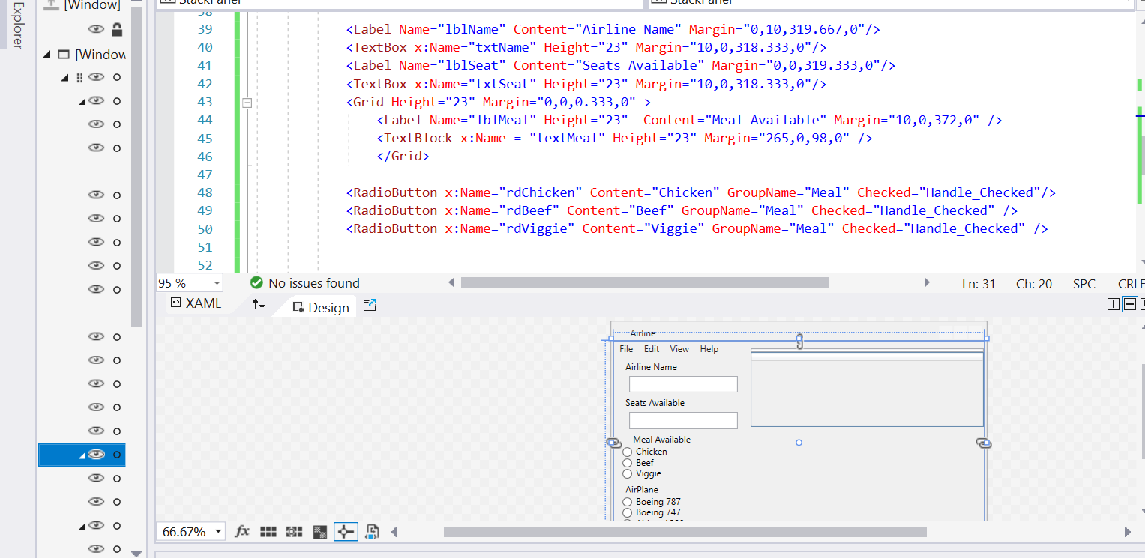Click the closing </Grid> tag on line 46

[403, 157]
